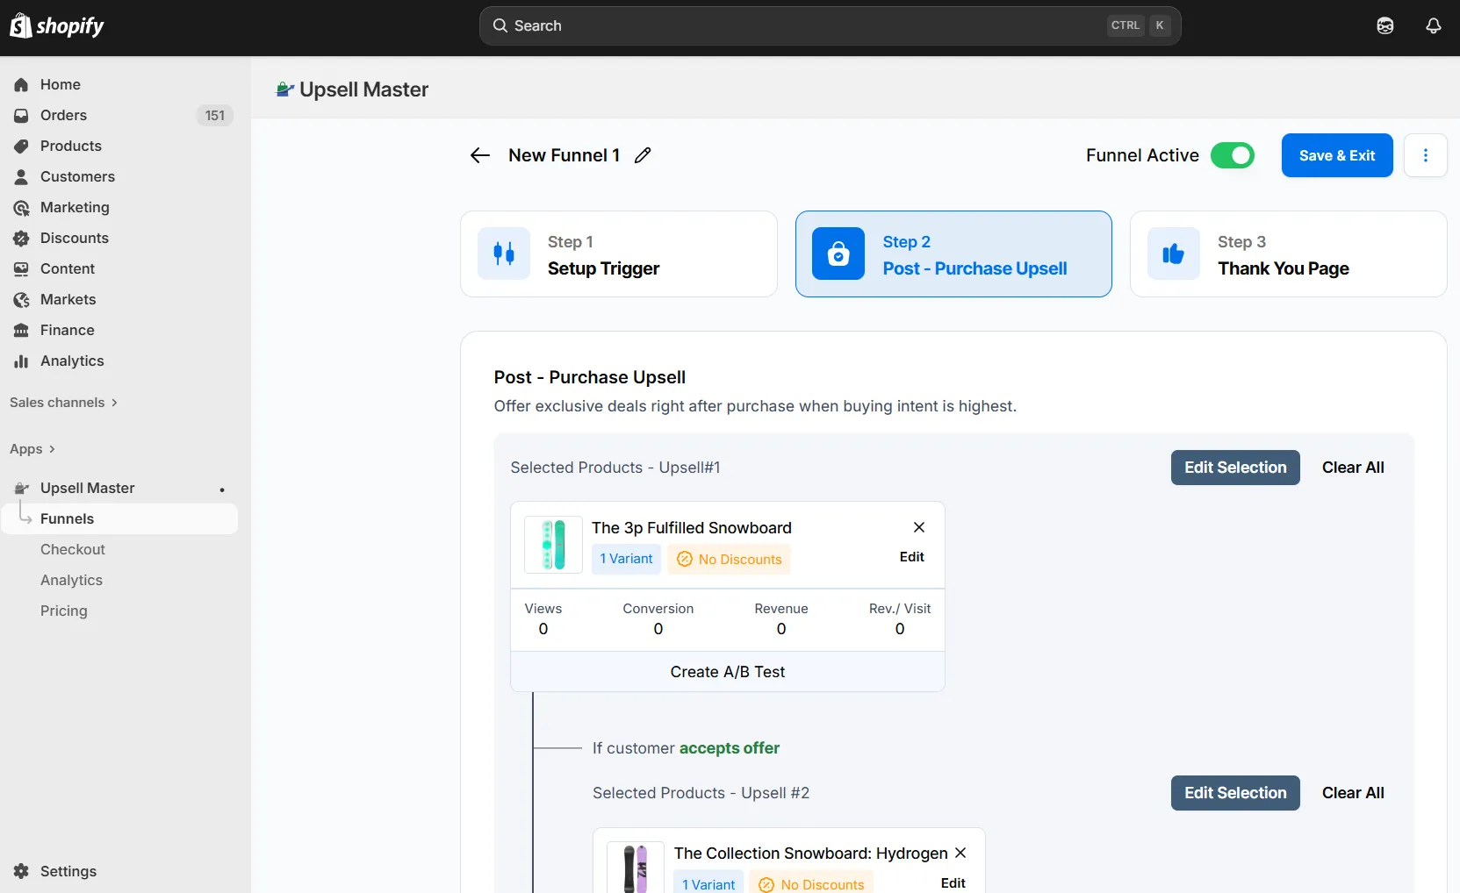Viewport: 1460px width, 893px height.
Task: Click the back arrow beside the funnel name
Action: point(479,155)
